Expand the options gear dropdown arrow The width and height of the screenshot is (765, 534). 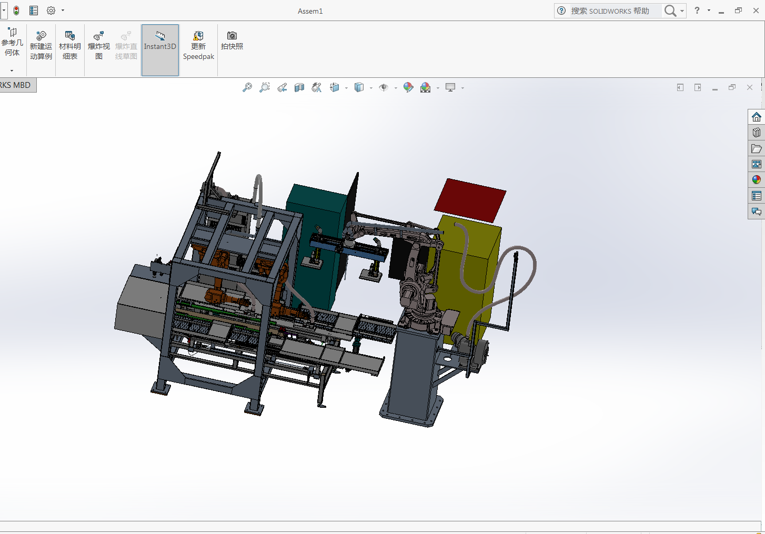click(x=63, y=11)
